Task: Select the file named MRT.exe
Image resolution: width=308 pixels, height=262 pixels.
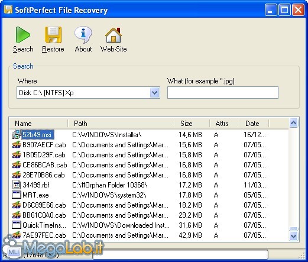Action: coord(35,195)
